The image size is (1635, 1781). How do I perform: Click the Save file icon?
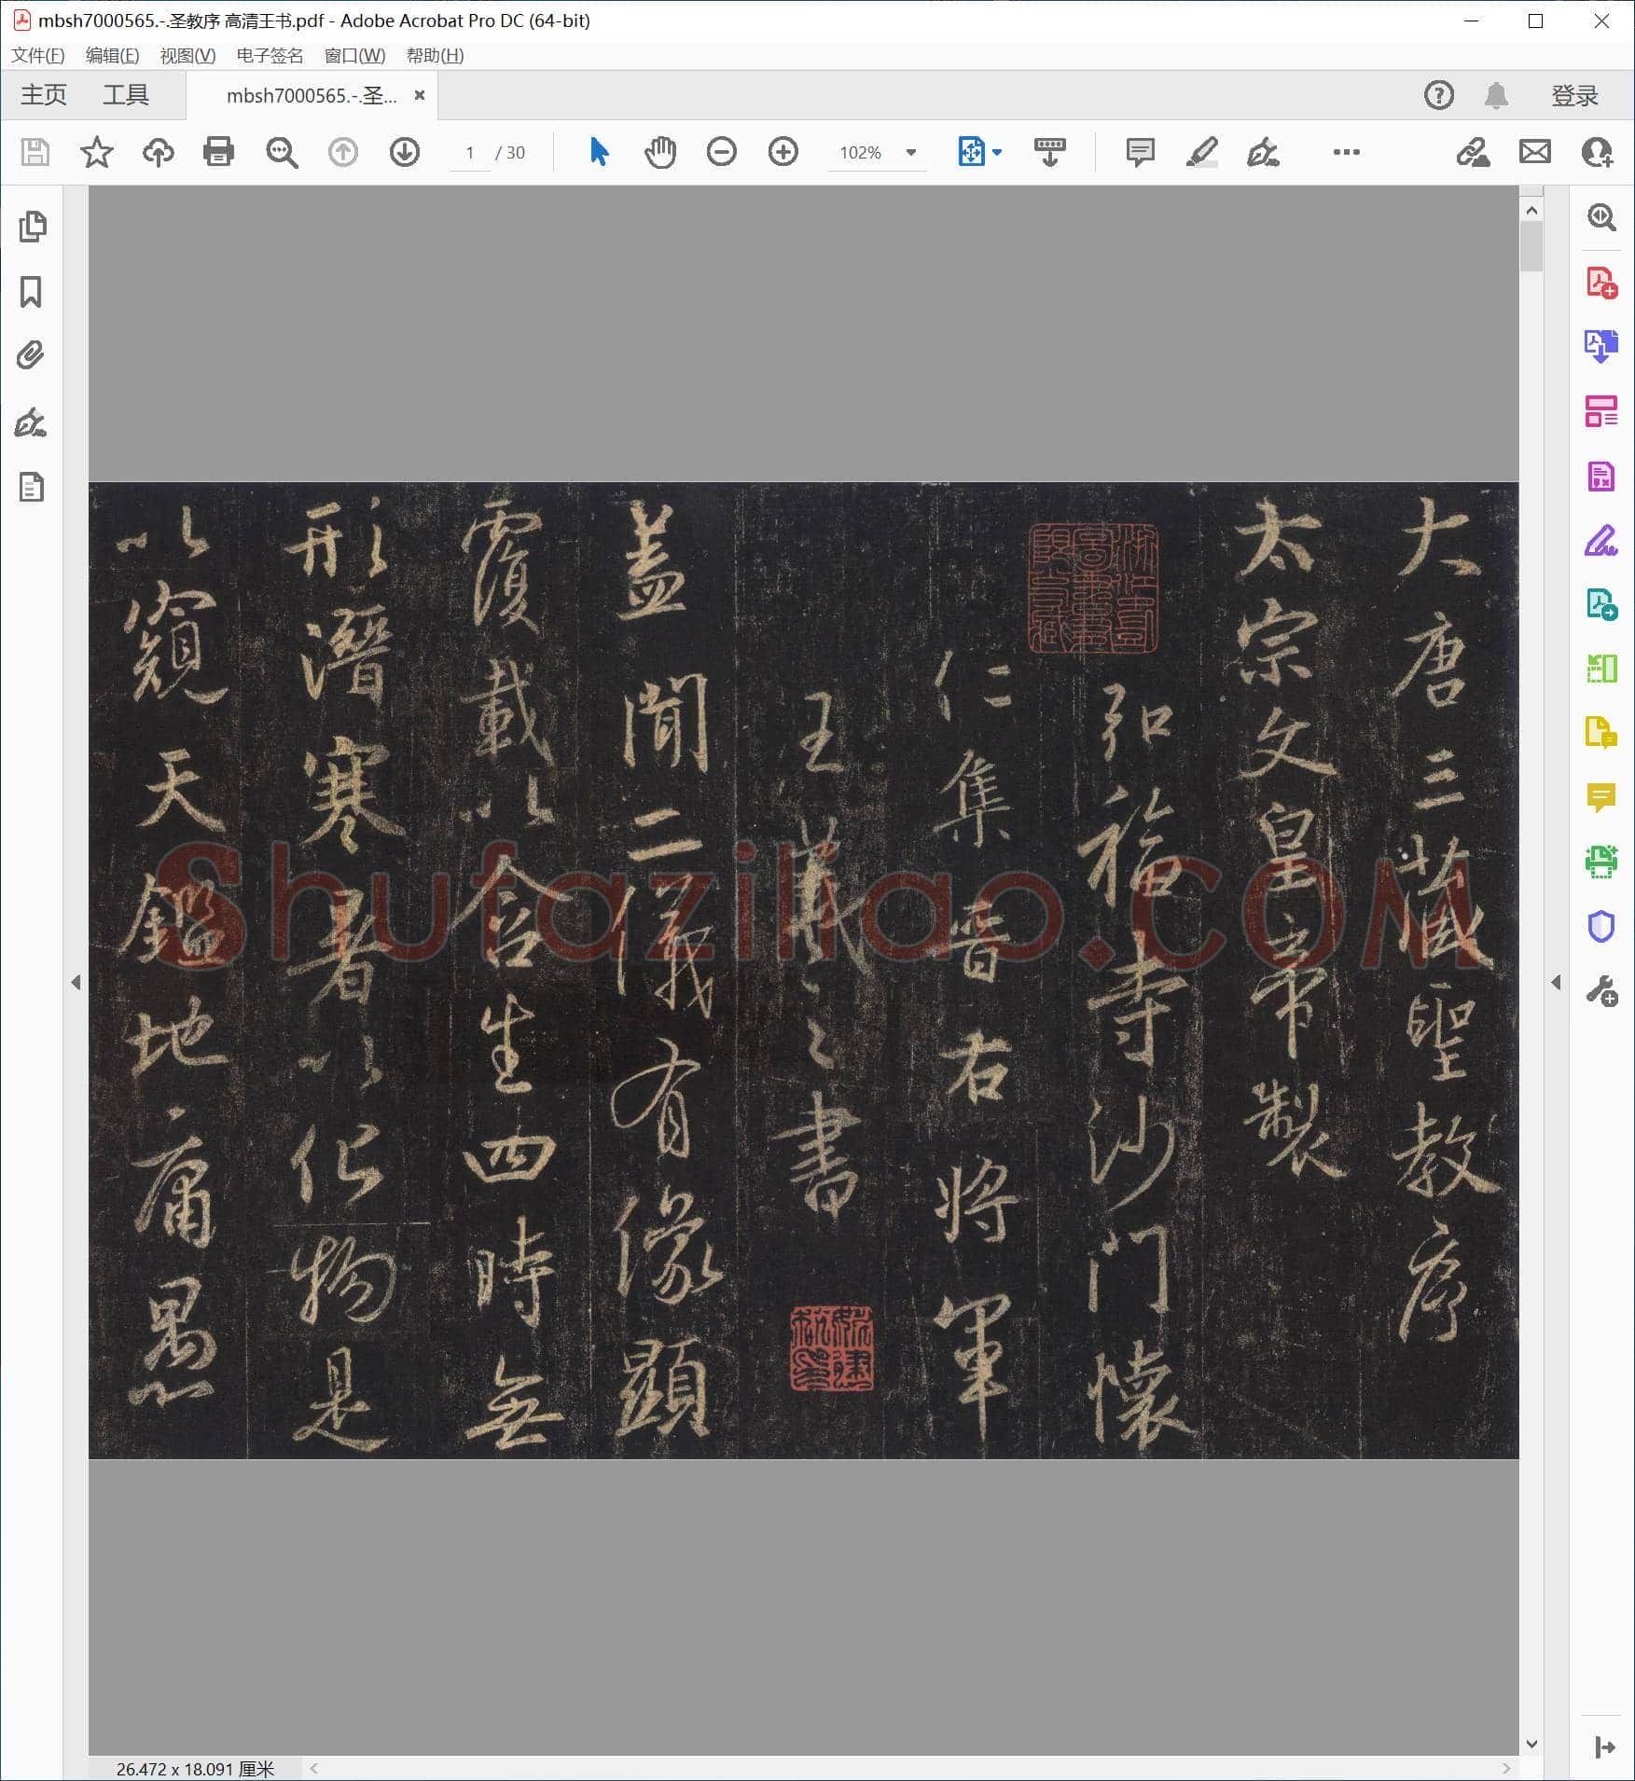tap(35, 152)
